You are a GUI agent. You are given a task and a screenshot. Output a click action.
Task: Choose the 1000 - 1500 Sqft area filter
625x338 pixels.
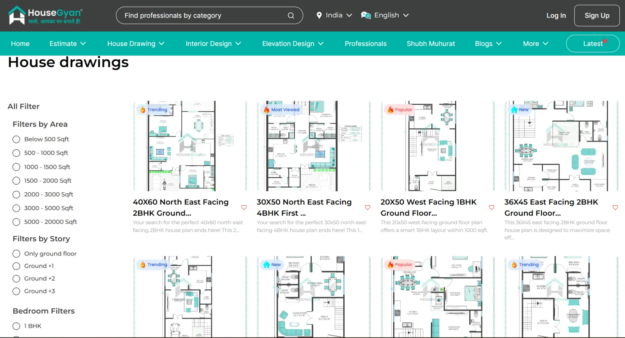click(16, 167)
